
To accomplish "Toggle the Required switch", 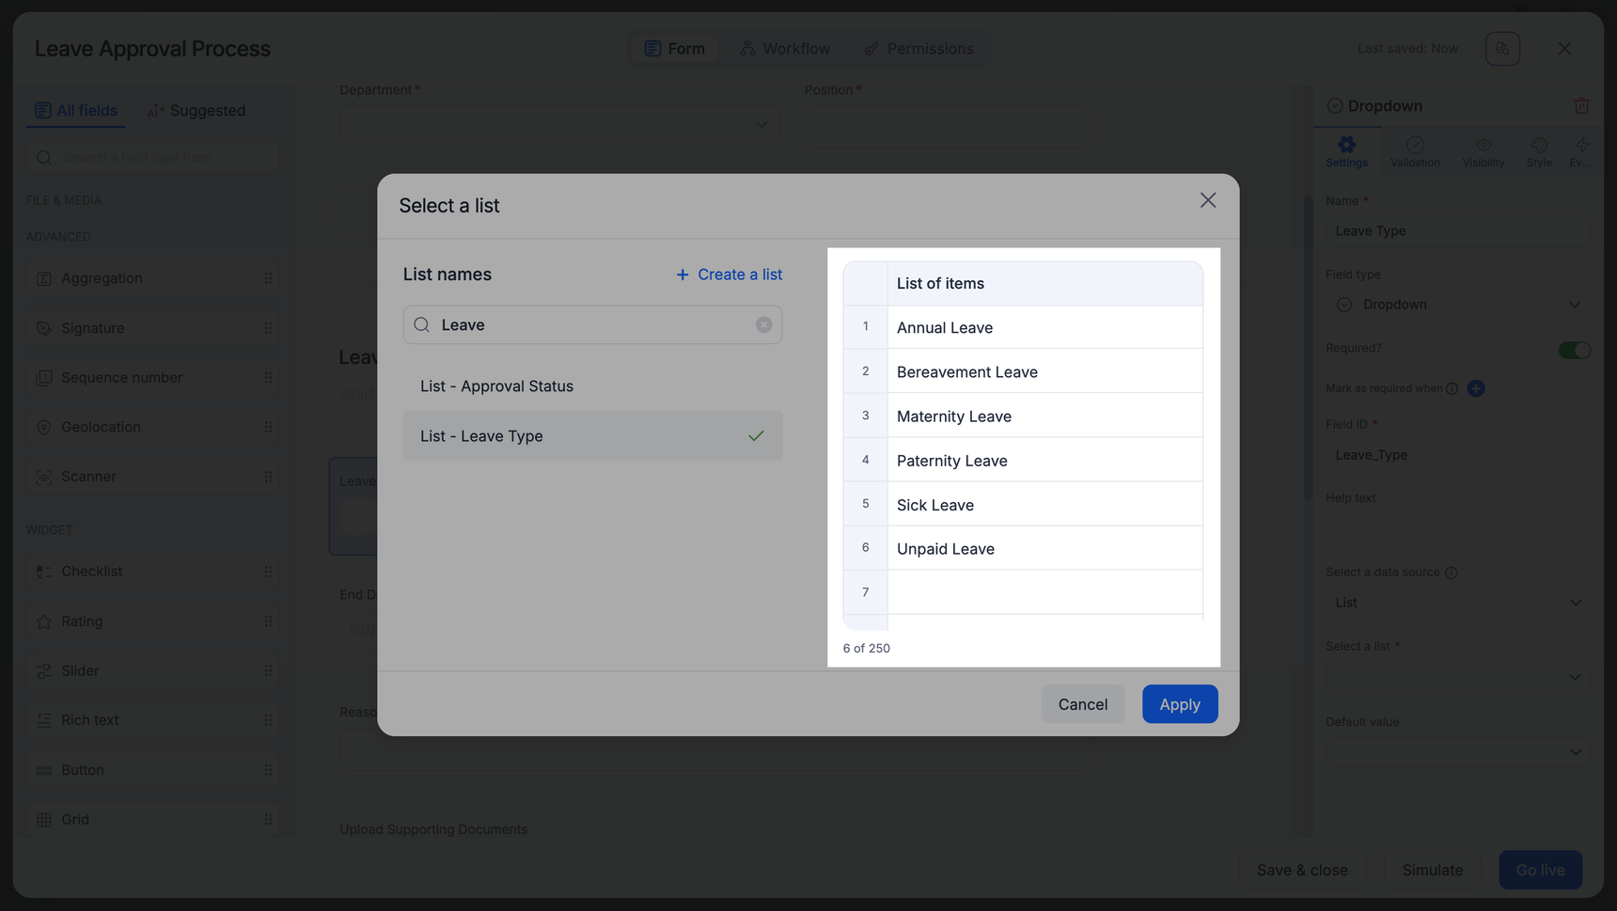I will 1574,350.
